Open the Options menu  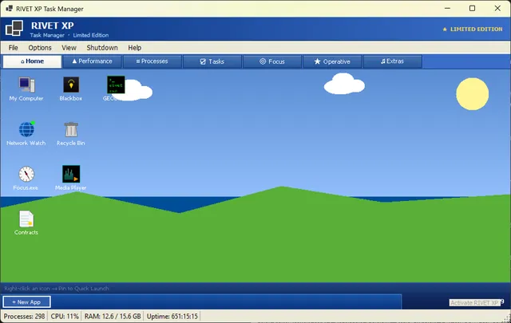click(x=40, y=48)
